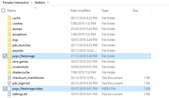Sort by the Size column header
This screenshot has height=98, width=169.
coord(135,10)
